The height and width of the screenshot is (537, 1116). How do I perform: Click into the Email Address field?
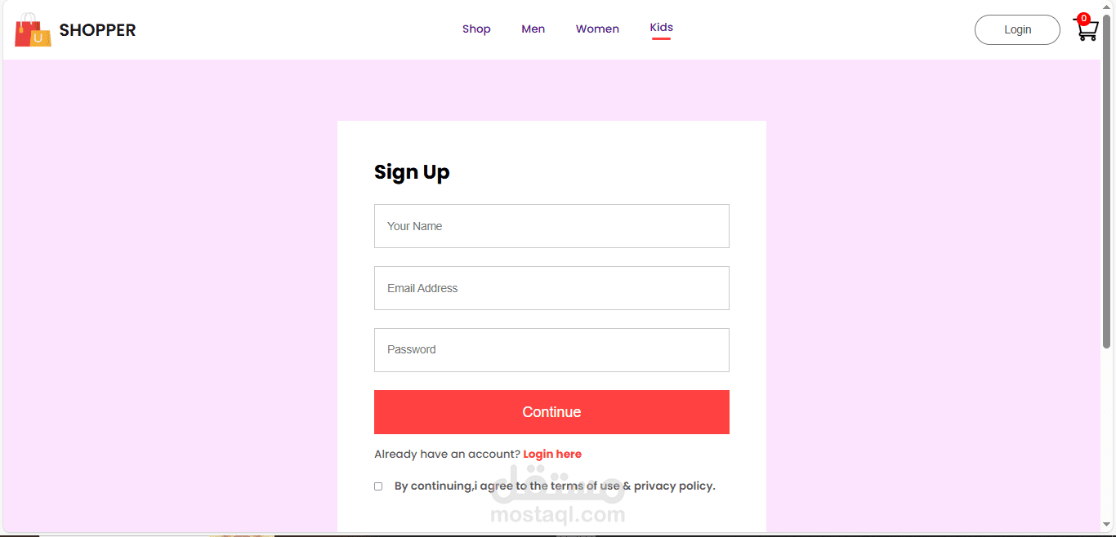tap(551, 288)
